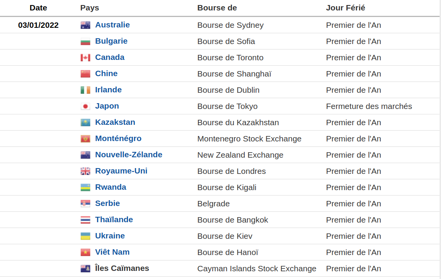Click the Viêt Nam flag icon
This screenshot has height=279, width=445.
85,252
